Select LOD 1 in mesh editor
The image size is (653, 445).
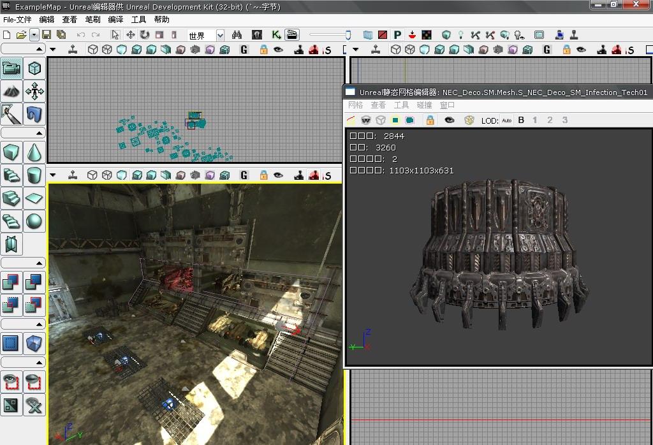[x=535, y=120]
